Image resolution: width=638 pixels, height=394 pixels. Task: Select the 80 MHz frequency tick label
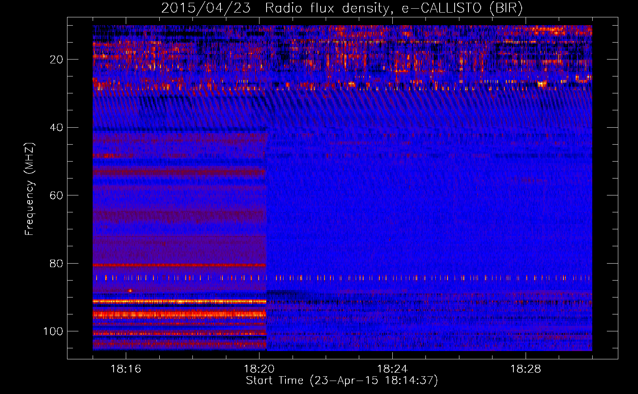click(57, 263)
